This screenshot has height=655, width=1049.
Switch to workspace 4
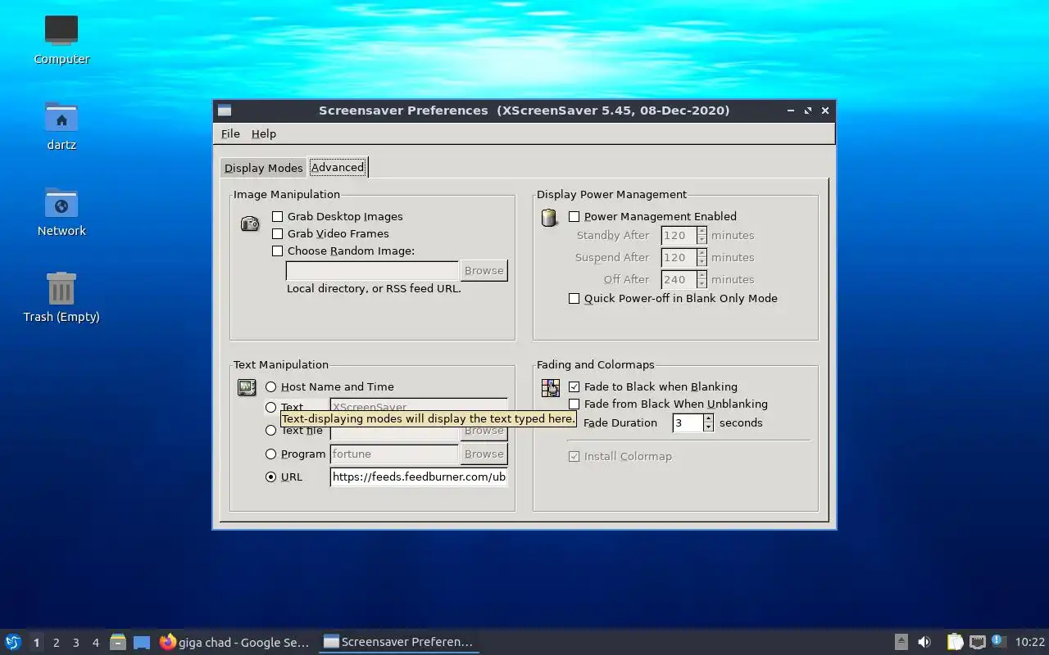[95, 643]
